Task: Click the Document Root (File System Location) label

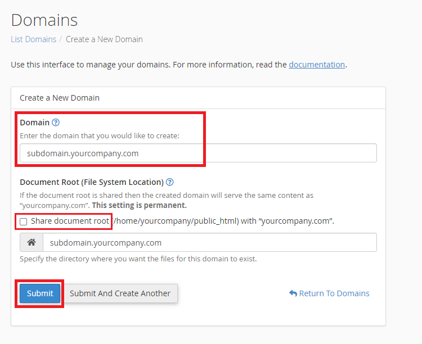Action: point(92,182)
